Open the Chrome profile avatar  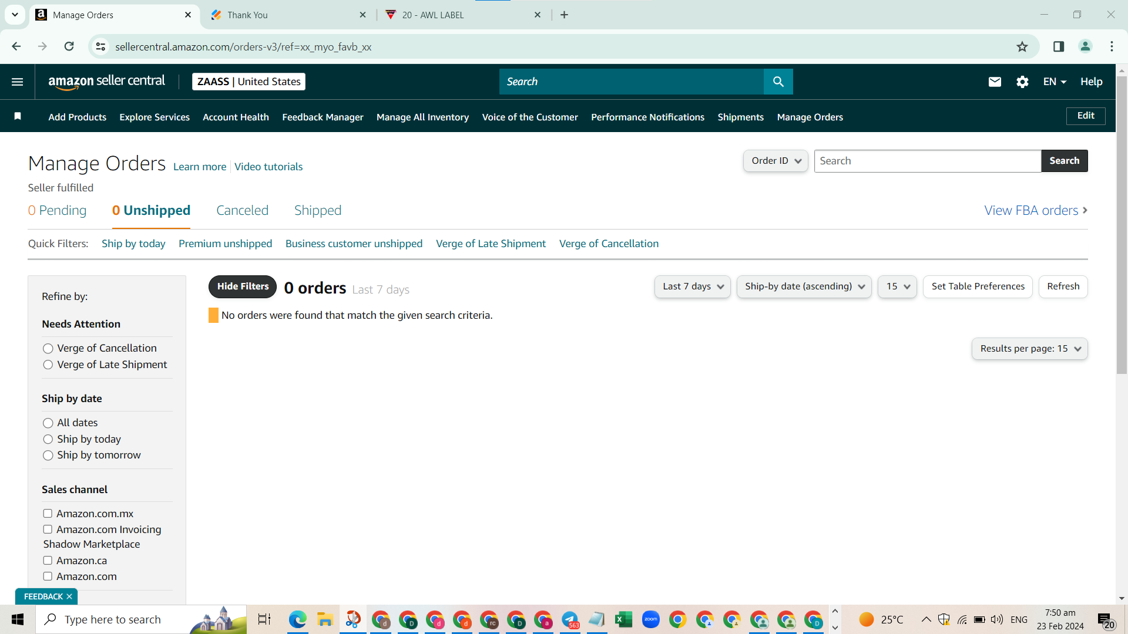(x=1085, y=46)
